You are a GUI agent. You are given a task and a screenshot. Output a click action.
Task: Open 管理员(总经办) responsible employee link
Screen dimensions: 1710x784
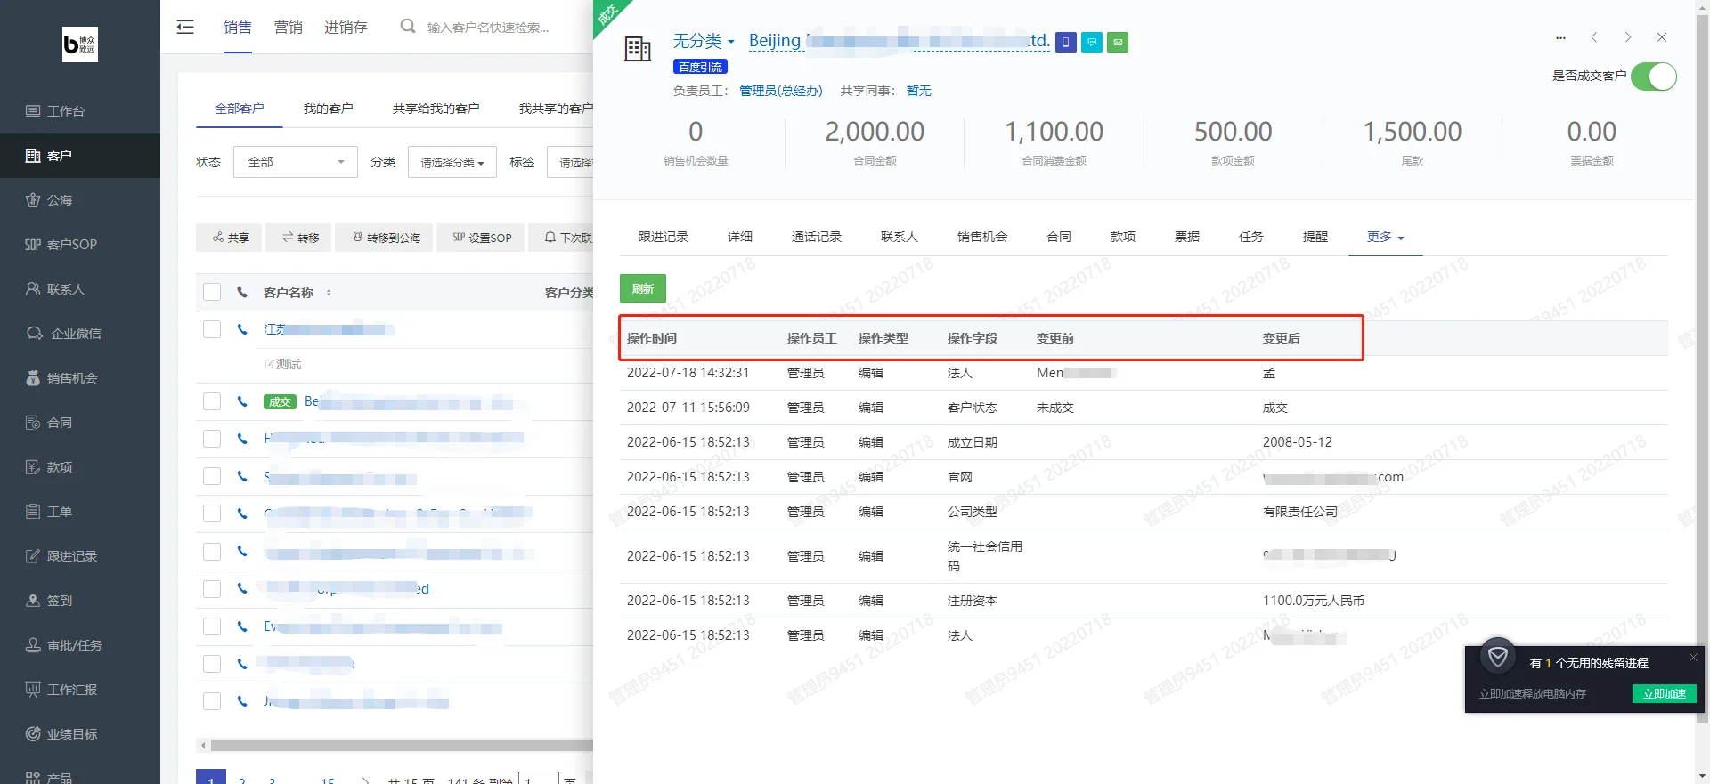[781, 91]
